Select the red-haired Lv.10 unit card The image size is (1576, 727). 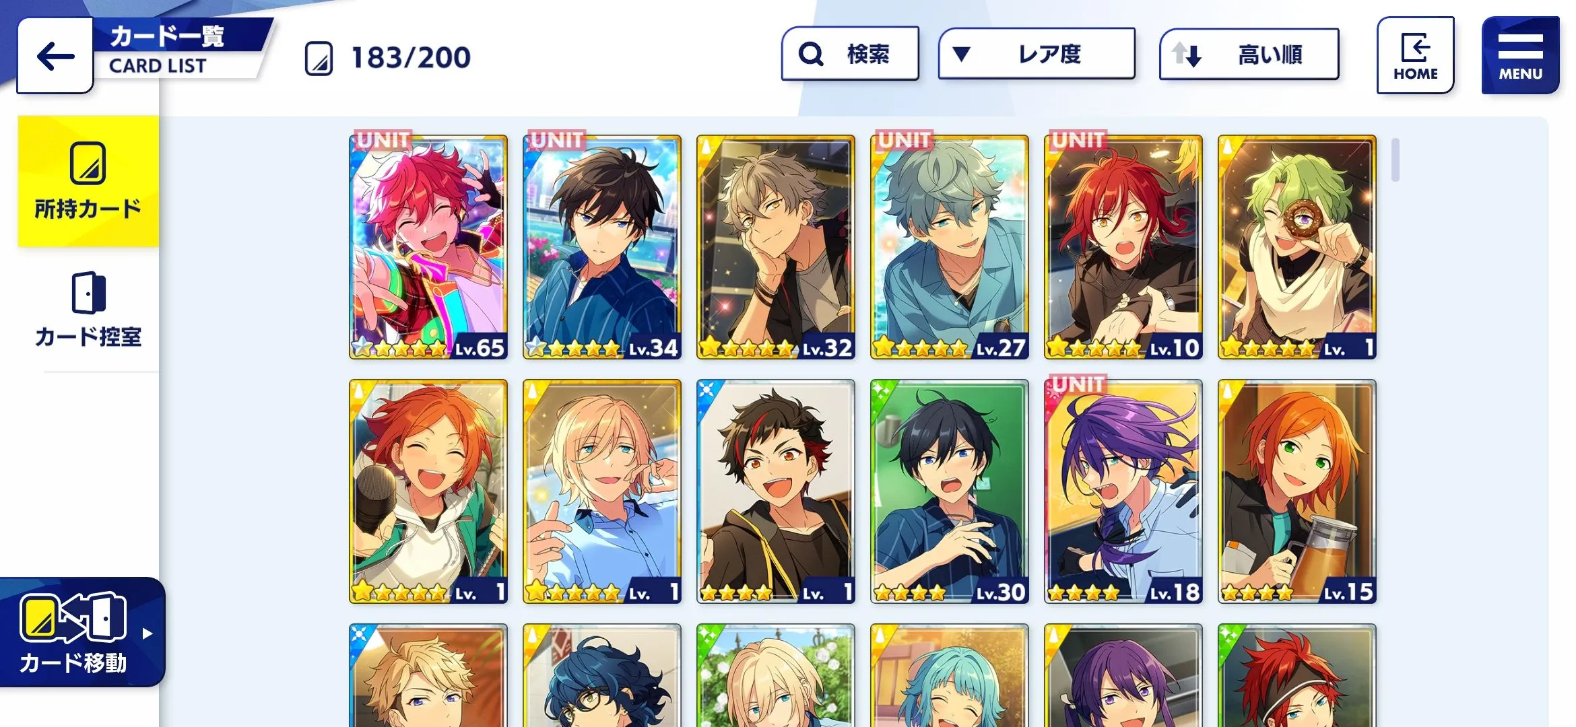(1123, 247)
